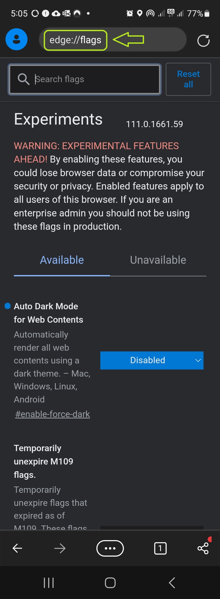Click dropdown chevron beside Disabled
Screen dimensions: 220x599
coord(198,360)
